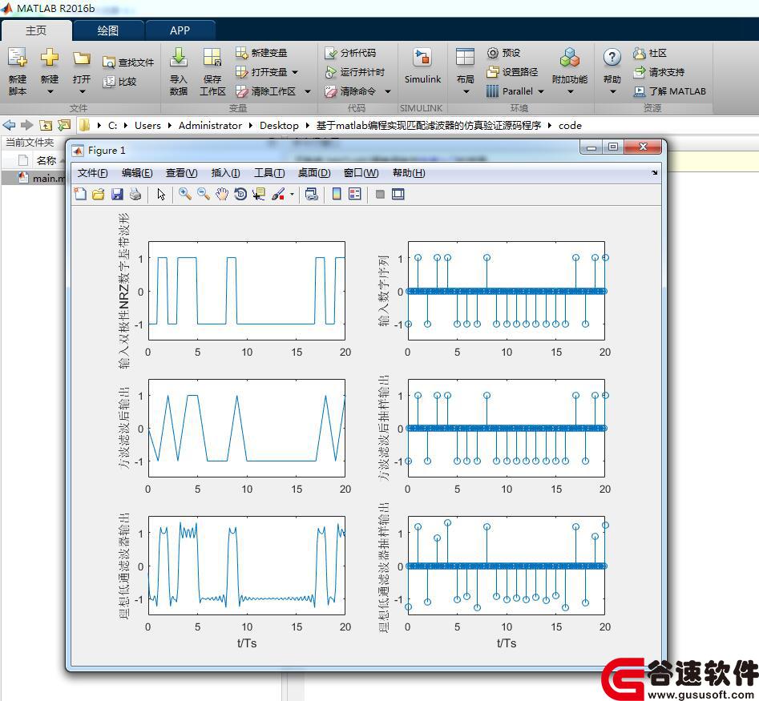Toggle Rotate 3D tool in Figure 1
This screenshot has height=701, width=759.
click(240, 195)
